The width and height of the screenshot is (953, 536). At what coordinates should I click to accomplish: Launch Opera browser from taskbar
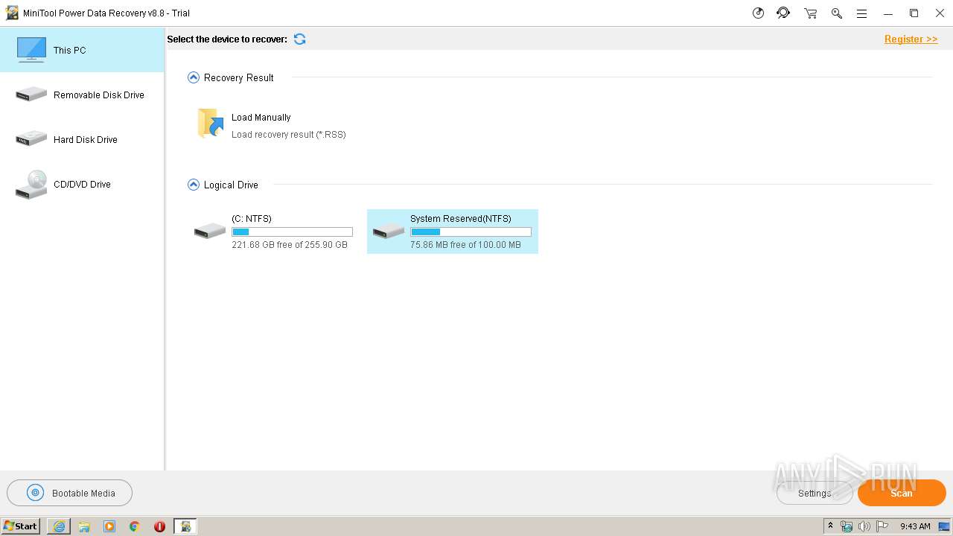pos(159,526)
